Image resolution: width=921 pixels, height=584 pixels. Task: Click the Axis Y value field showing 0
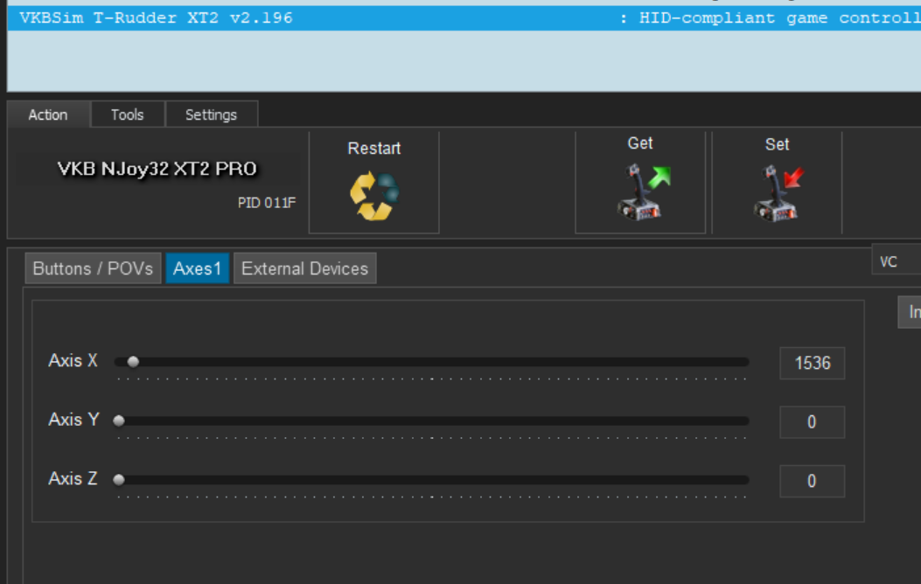[x=813, y=422]
